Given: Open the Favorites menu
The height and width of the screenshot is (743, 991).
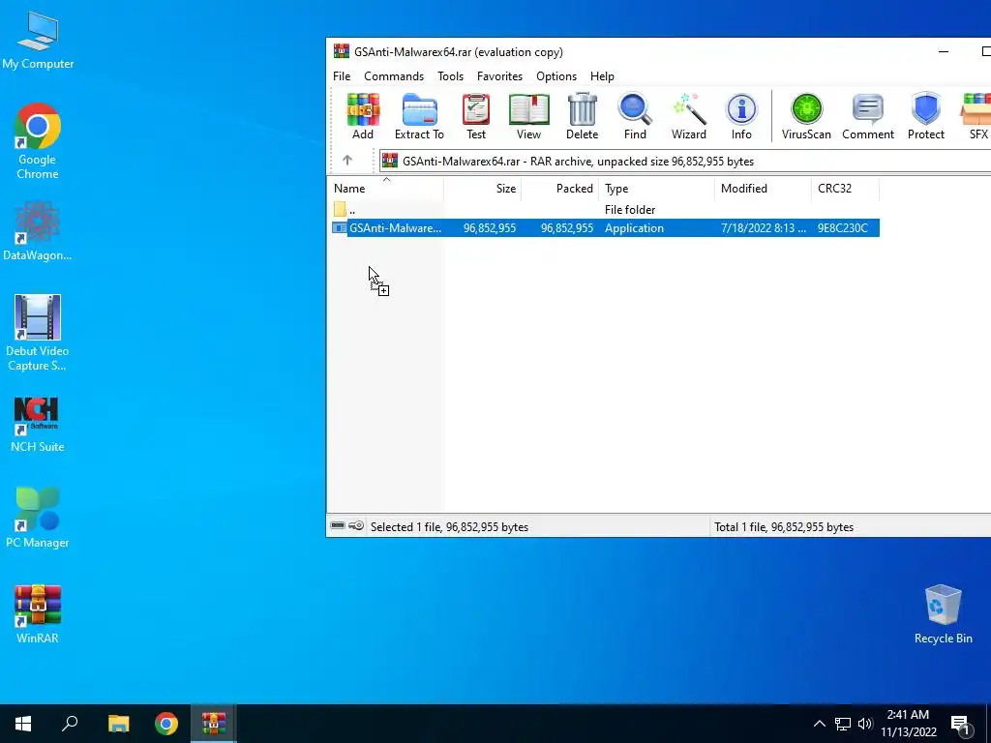Looking at the screenshot, I should [x=500, y=75].
